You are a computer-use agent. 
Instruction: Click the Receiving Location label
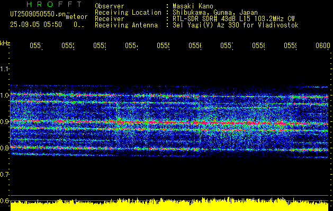click(128, 13)
